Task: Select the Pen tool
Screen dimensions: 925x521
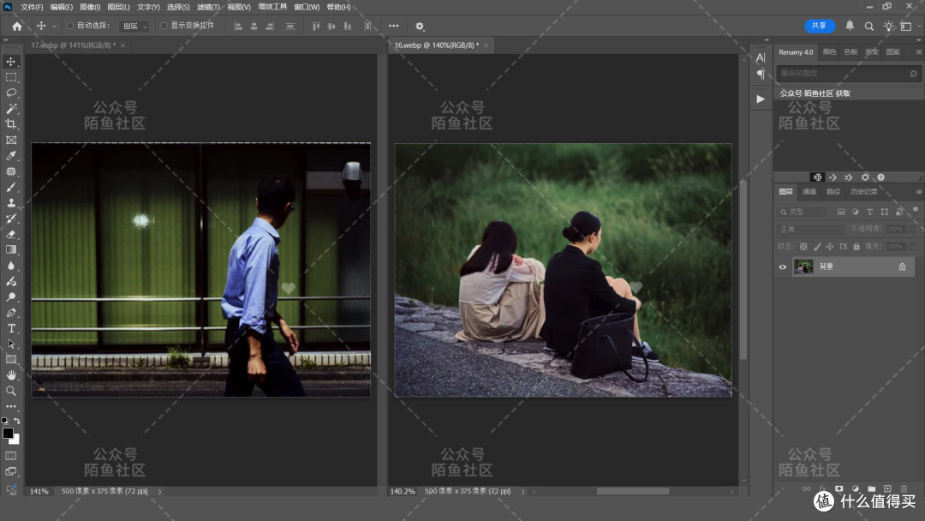Action: [x=11, y=313]
